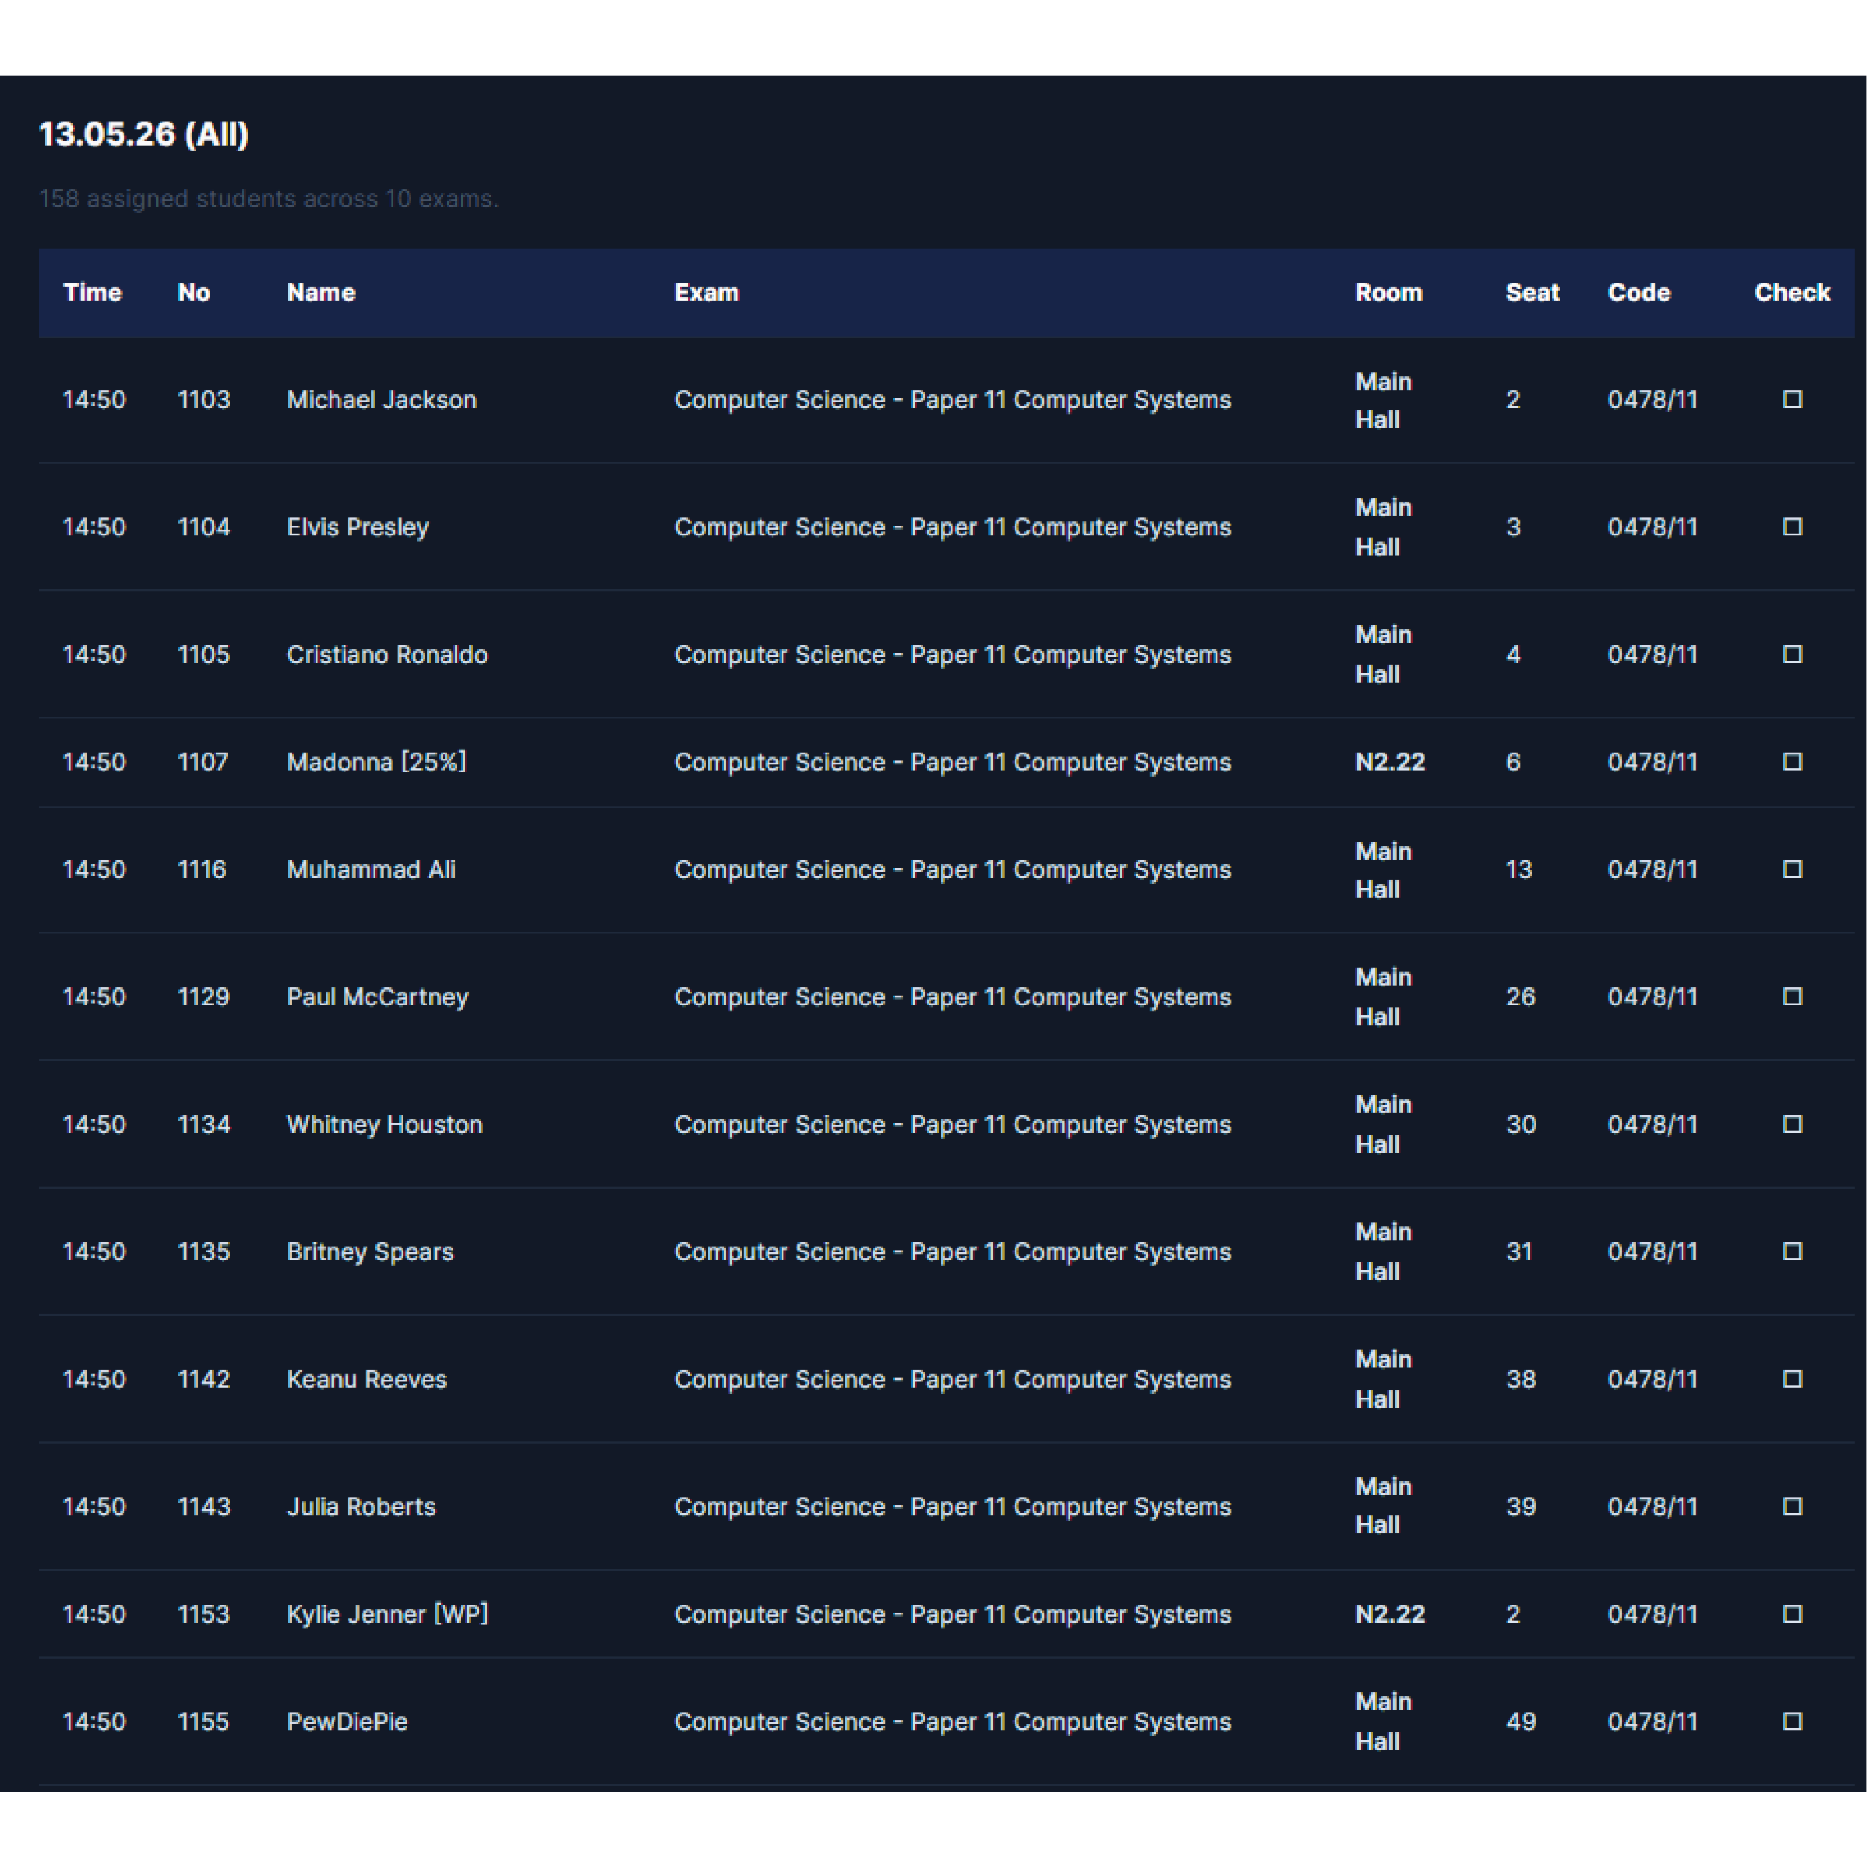Image resolution: width=1867 pixels, height=1867 pixels.
Task: Click candidate number 1116
Action: 202,869
